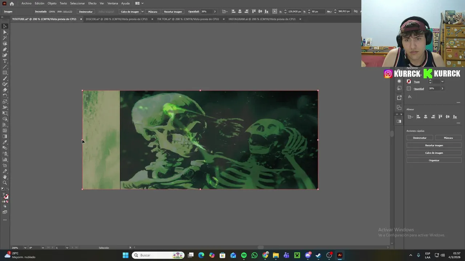Click Desincrustar in the control bar
Screen dimensions: 465x261
[x=86, y=12]
